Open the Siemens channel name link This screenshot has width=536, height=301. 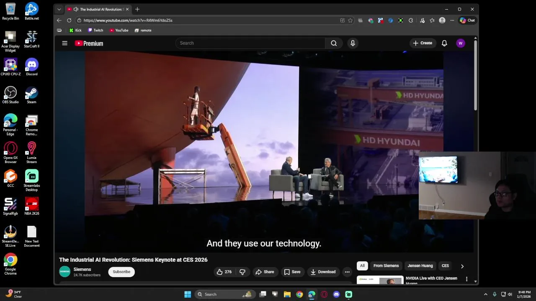tap(82, 269)
